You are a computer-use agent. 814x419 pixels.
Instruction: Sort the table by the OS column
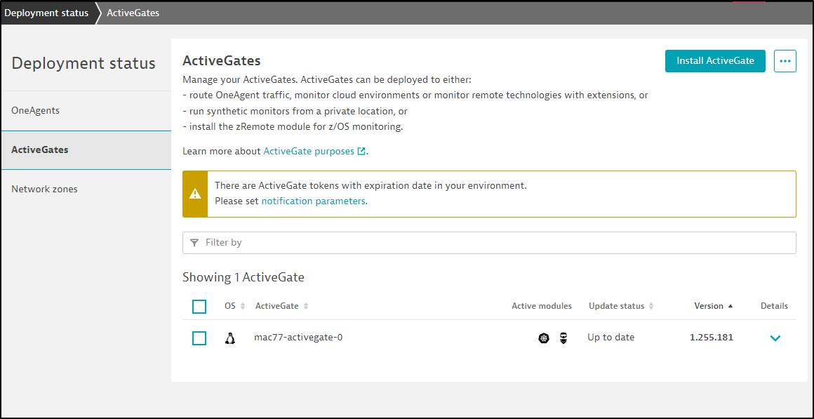pos(234,306)
